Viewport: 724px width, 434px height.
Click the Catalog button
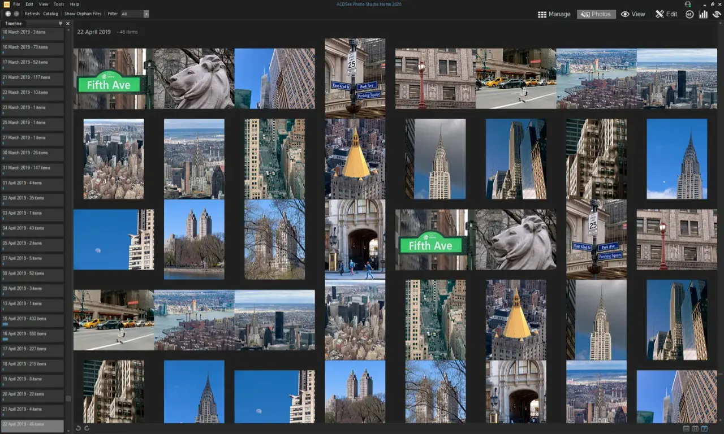(50, 14)
